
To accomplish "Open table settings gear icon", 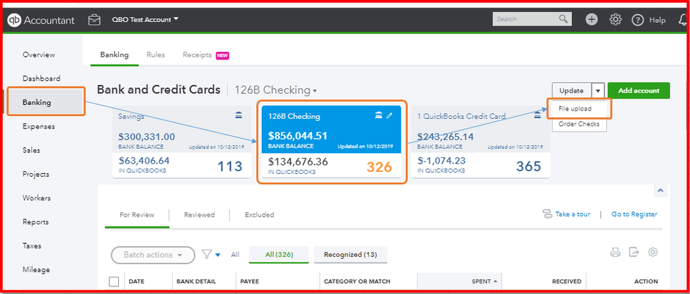I will [x=653, y=253].
